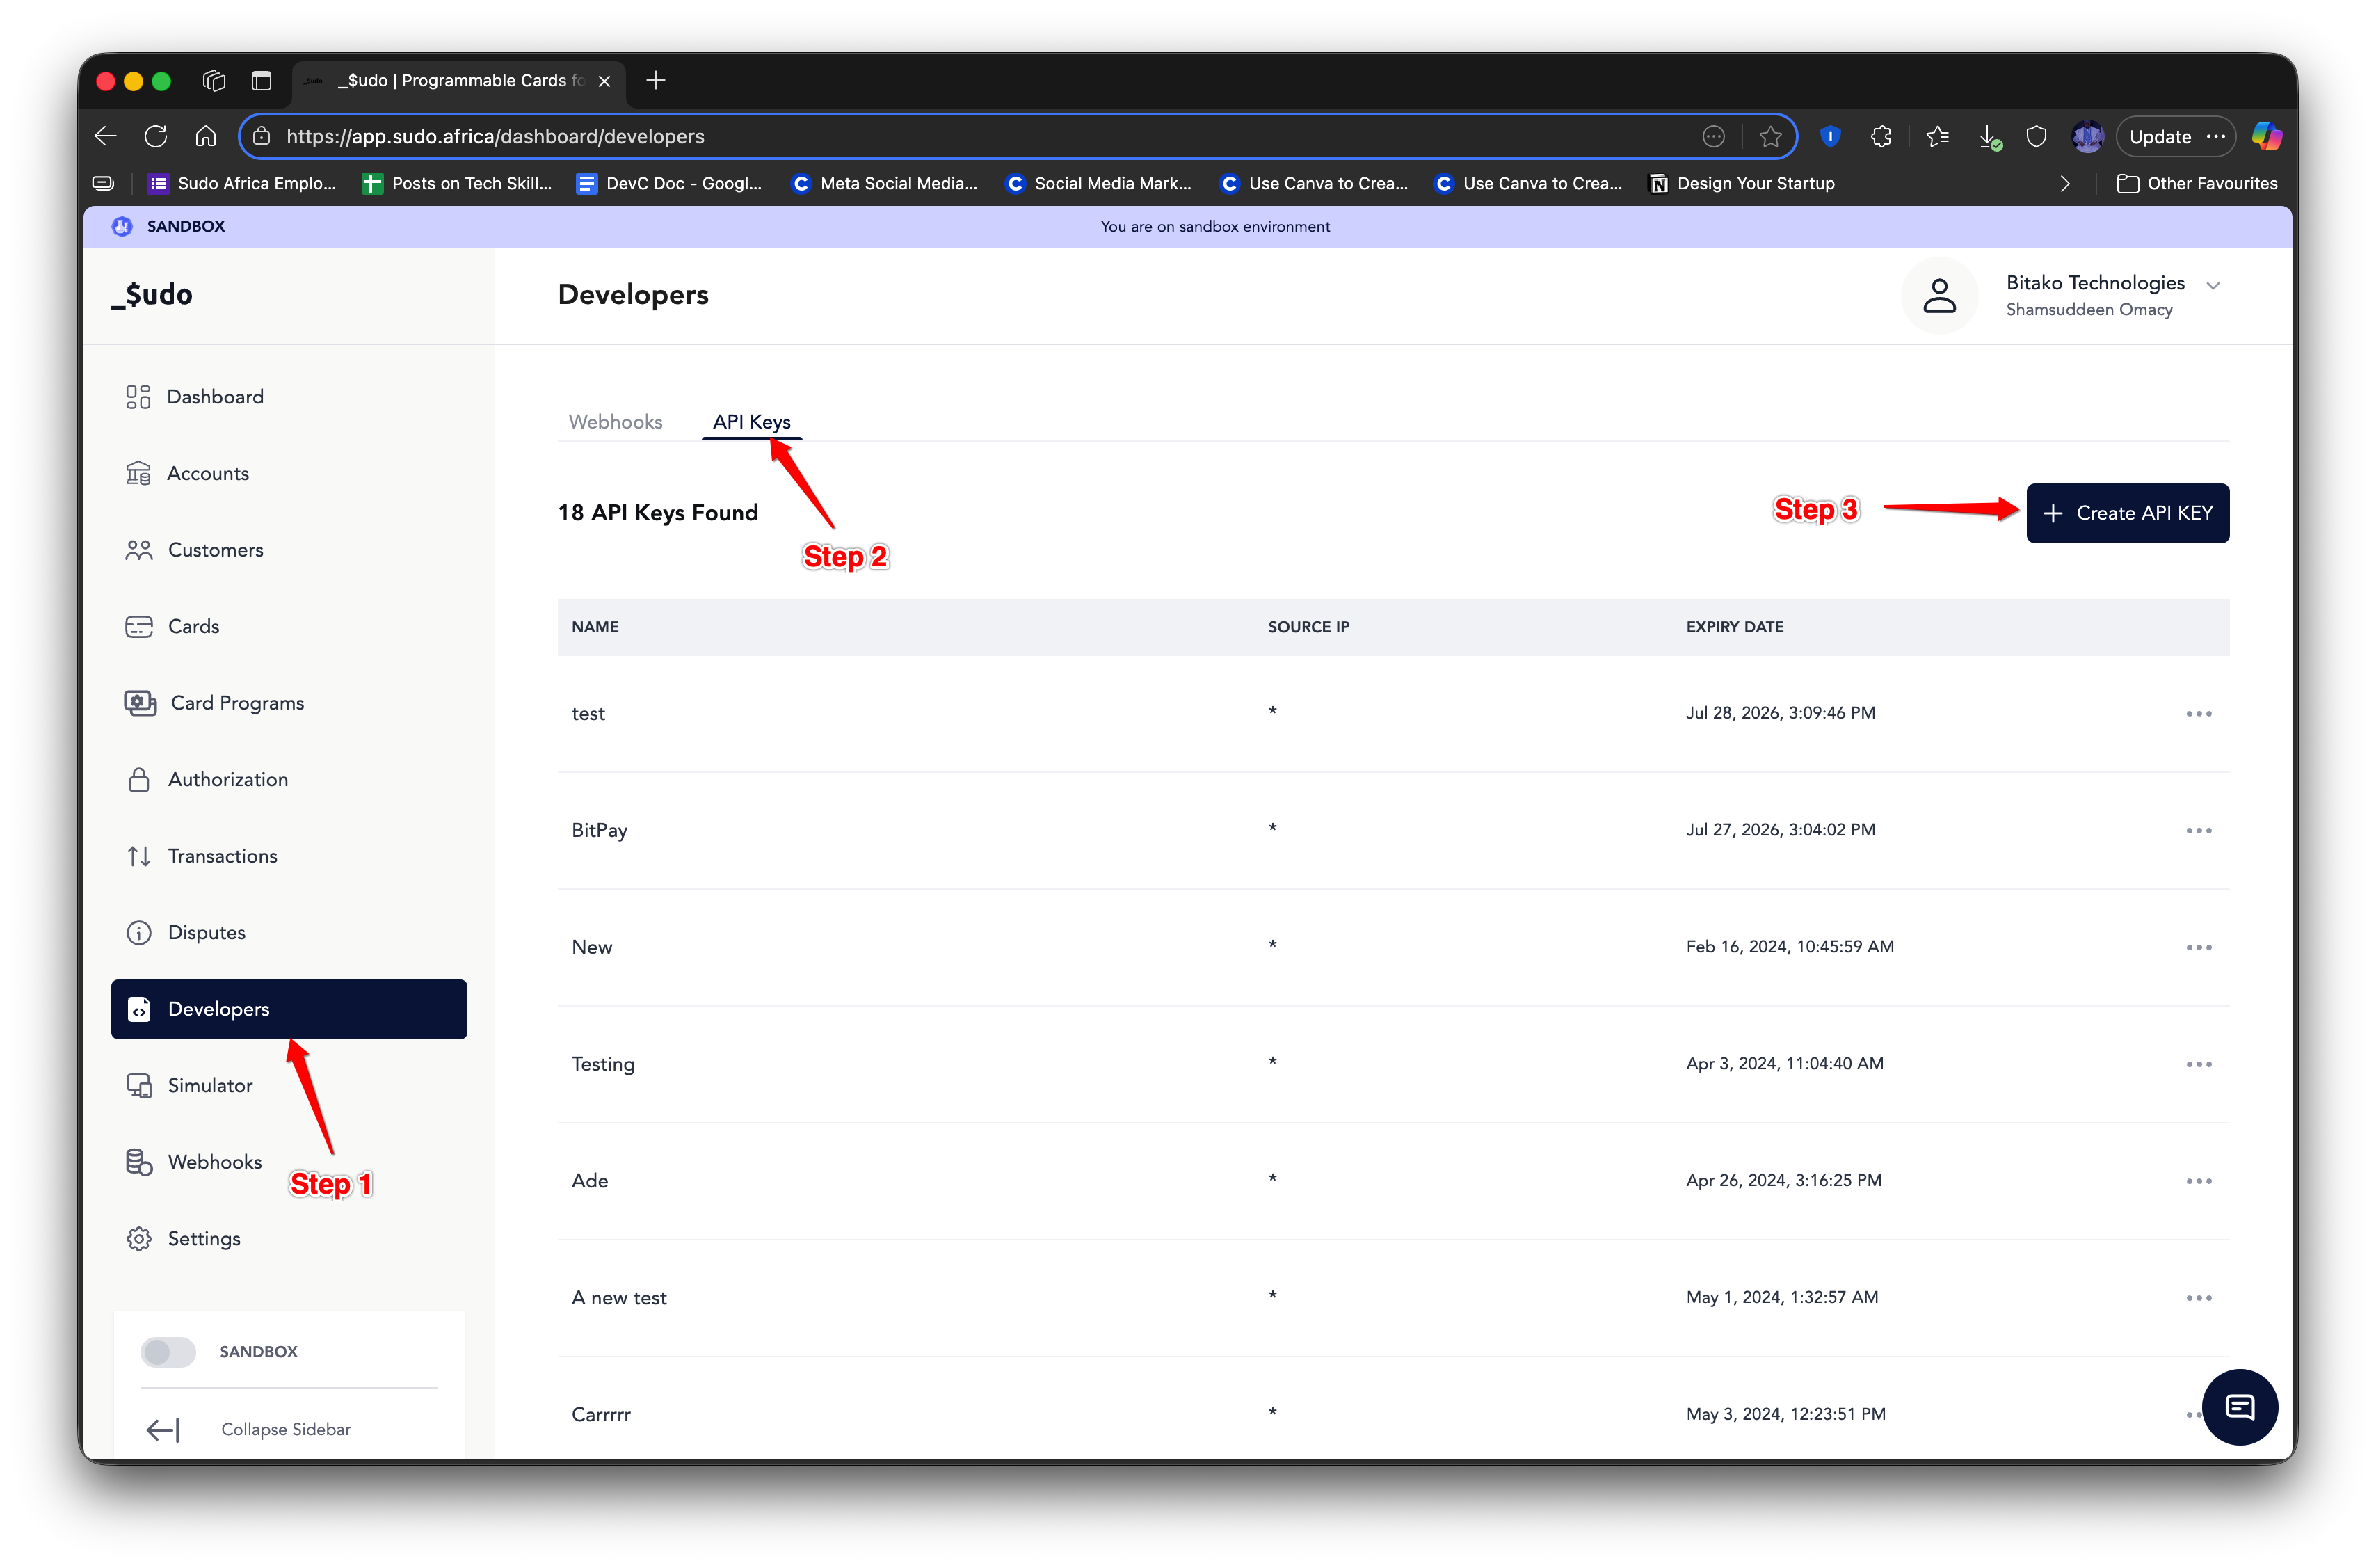Expand the Bitako Technologies account dropdown
The image size is (2376, 1568).
2213,286
